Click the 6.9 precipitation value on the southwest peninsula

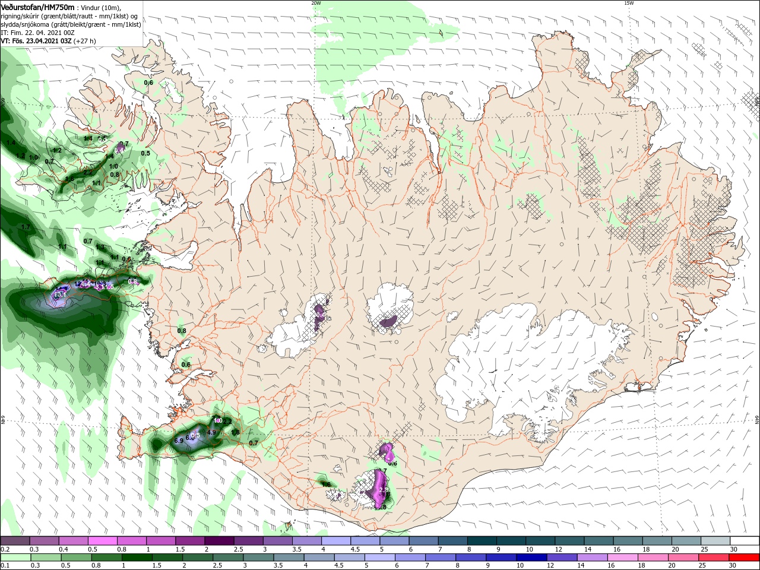(x=179, y=441)
